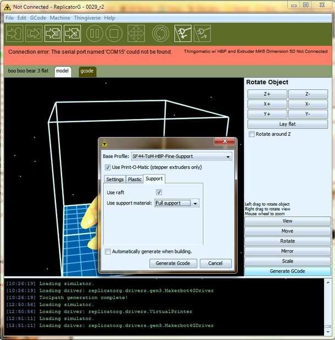
Task: Switch to the gcode tab
Action: click(x=87, y=71)
